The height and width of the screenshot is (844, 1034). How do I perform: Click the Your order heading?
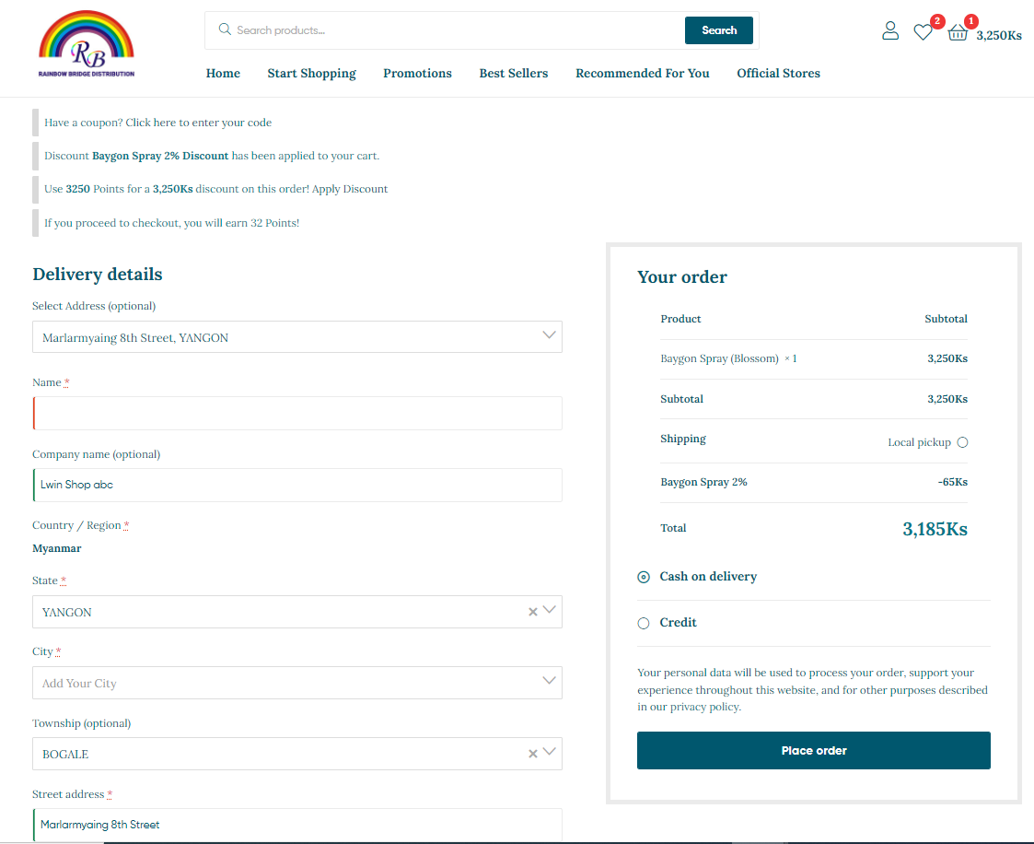682,277
